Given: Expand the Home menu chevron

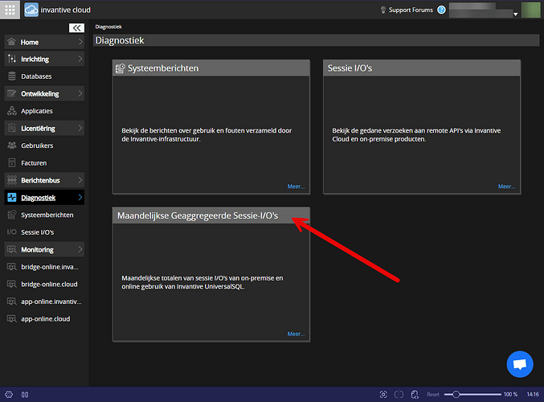Looking at the screenshot, I should [80, 42].
